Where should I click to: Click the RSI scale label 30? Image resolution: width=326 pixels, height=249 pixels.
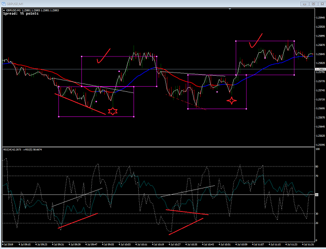[x=317, y=214]
